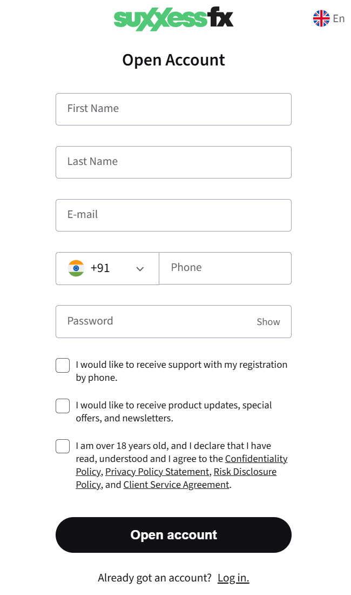Click the SuxxessFX logo
This screenshot has width=351, height=595.
tap(173, 19)
